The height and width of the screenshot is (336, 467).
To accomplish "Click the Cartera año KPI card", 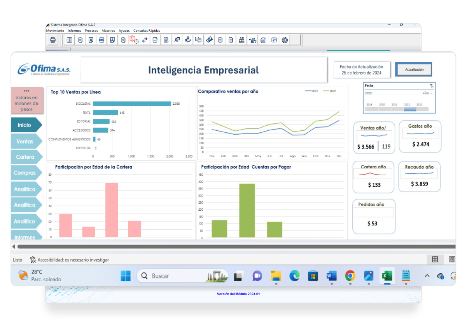I will click(x=373, y=177).
